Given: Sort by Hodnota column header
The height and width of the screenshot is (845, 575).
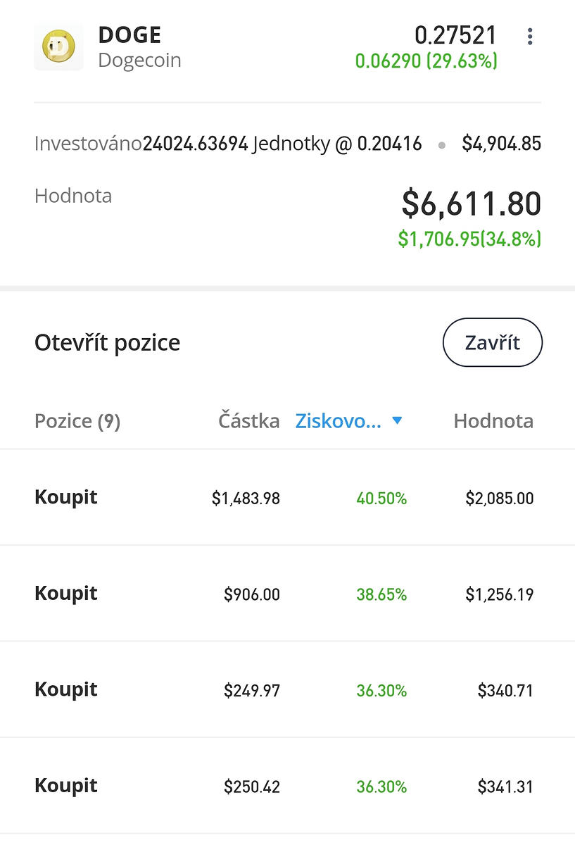Looking at the screenshot, I should point(493,421).
